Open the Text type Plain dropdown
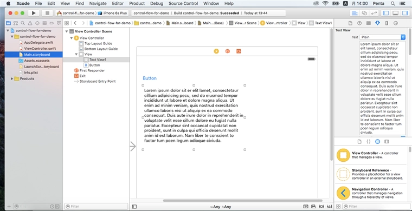 point(382,37)
